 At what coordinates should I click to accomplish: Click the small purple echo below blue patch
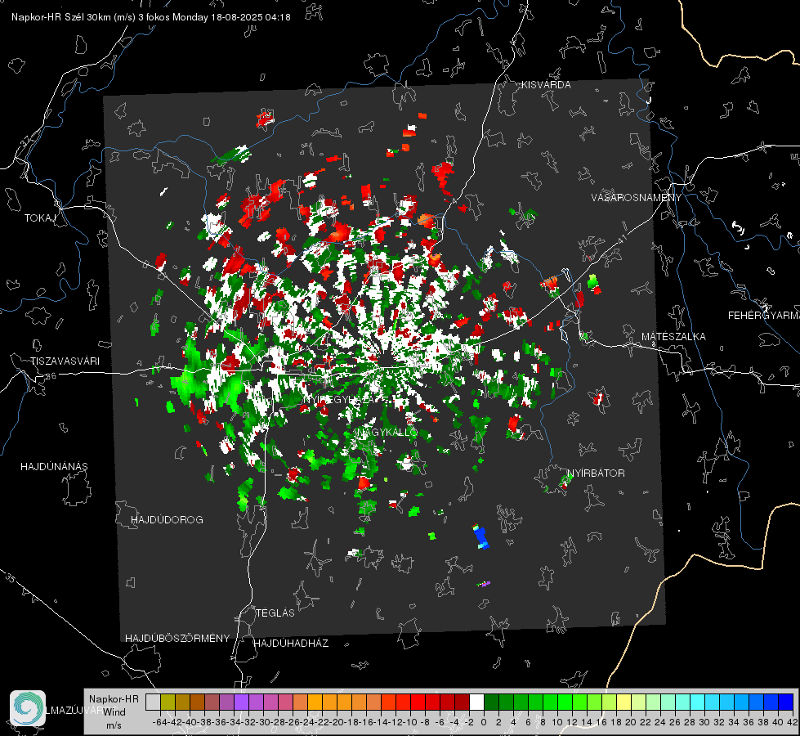click(485, 583)
